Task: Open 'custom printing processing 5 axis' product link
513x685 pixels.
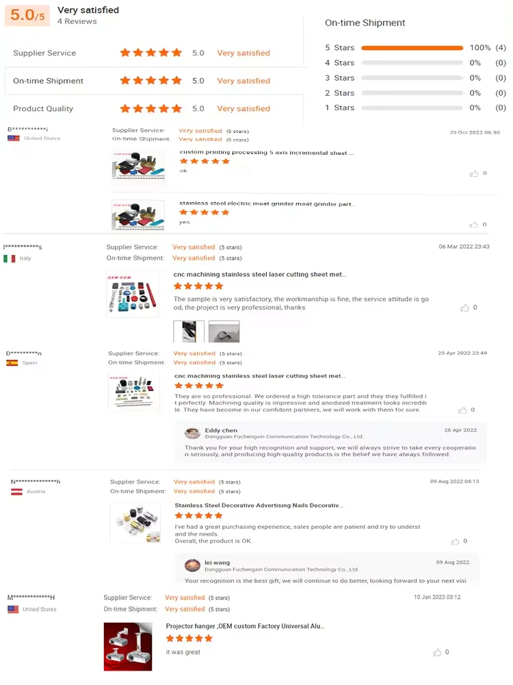Action: coord(267,153)
